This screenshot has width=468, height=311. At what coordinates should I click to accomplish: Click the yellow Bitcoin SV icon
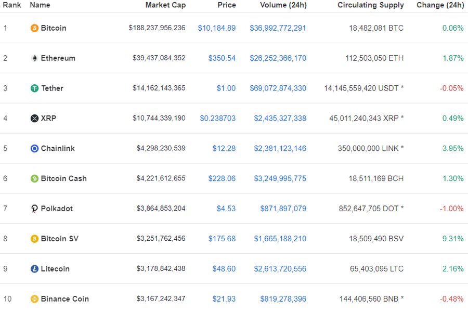point(35,239)
